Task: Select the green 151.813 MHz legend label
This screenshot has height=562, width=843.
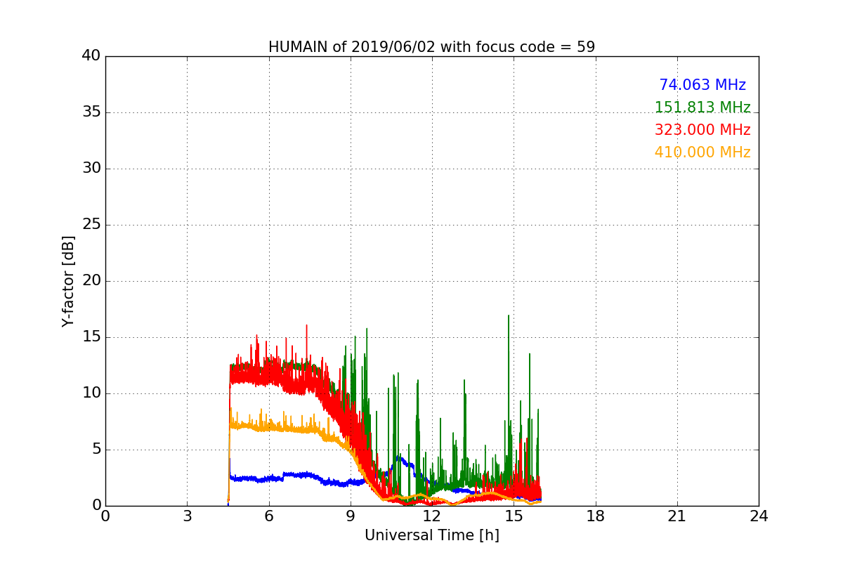Action: click(702, 107)
